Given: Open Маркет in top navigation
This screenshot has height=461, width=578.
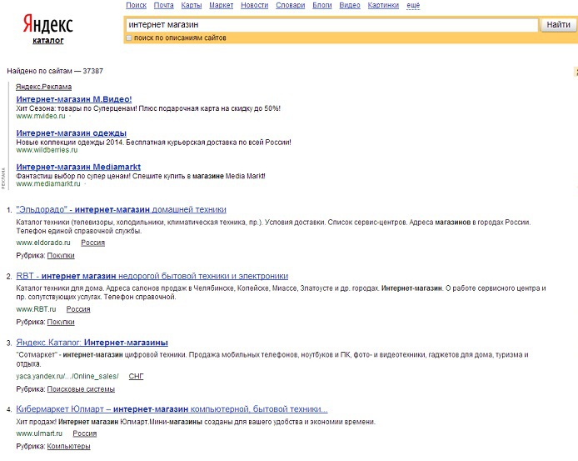Looking at the screenshot, I should click(x=222, y=5).
